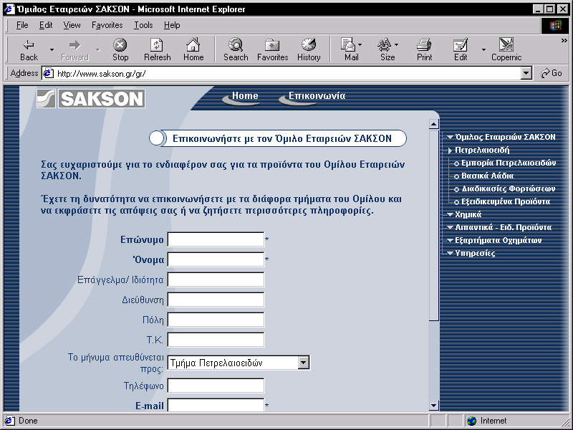Open the Search pane
Screen dimensions: 573x430
[236, 50]
